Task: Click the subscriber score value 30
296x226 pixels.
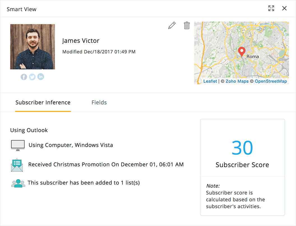Action: 242,148
